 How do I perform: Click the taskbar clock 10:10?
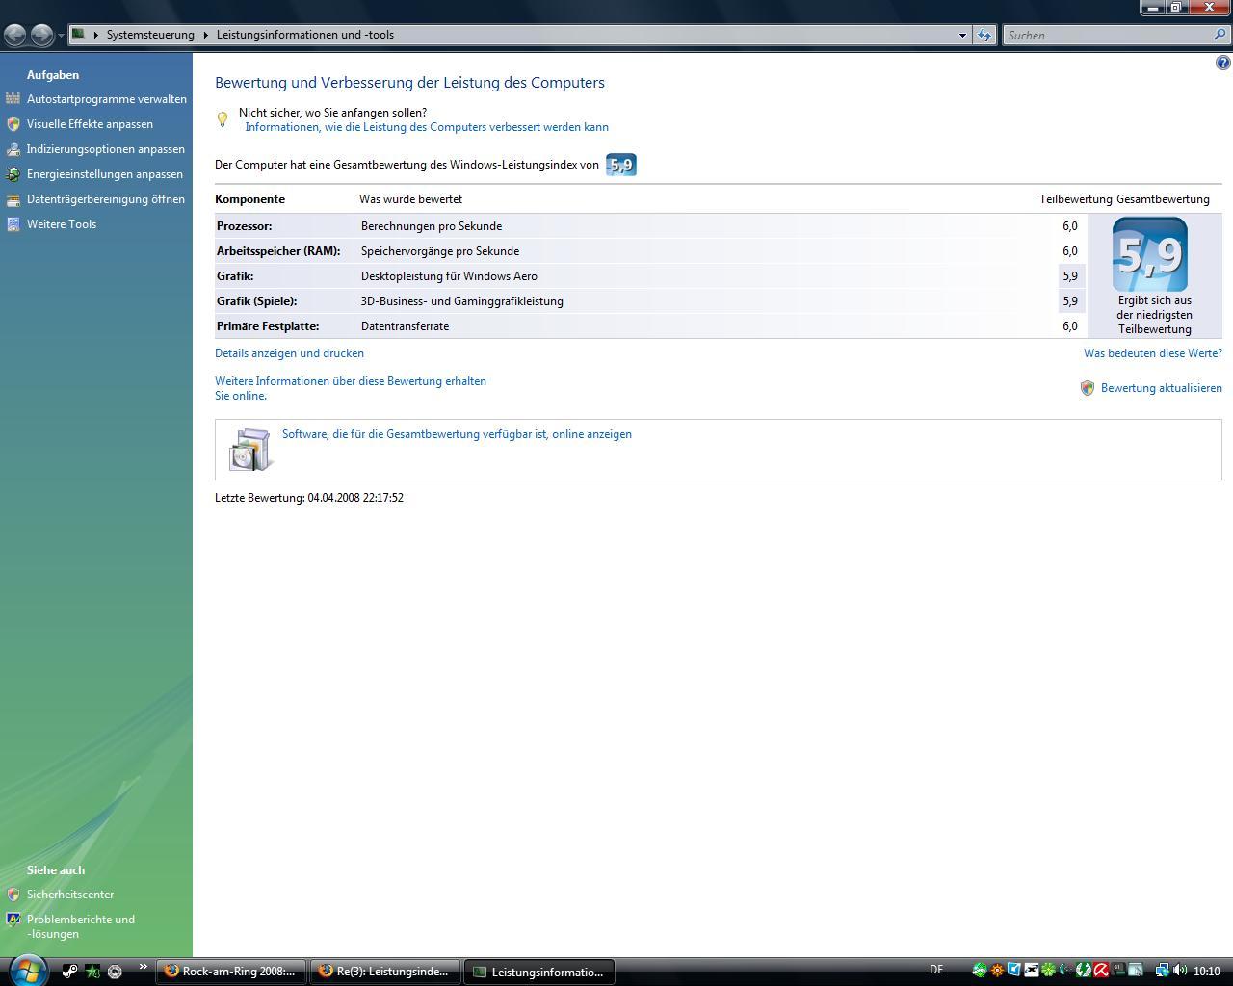tap(1206, 972)
